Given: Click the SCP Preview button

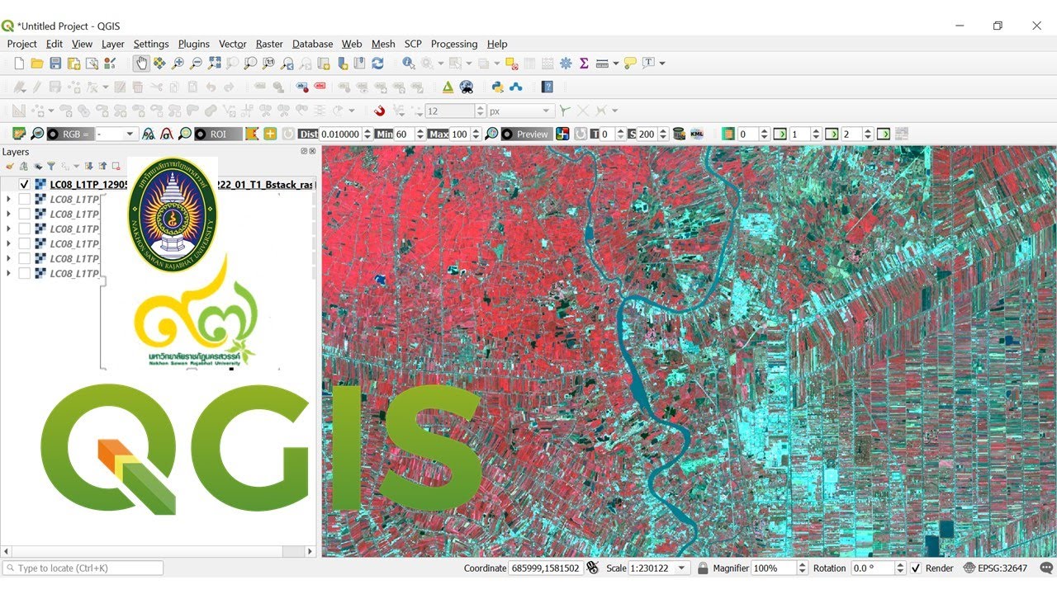Looking at the screenshot, I should coord(526,134).
